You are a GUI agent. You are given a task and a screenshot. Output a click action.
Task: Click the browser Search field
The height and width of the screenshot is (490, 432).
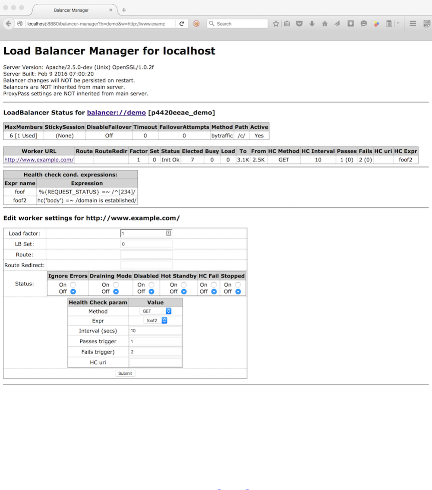(x=237, y=24)
